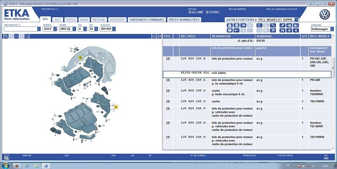337x169 pixels.
Task: Open the MARQUES Volkswagen dropdown
Action: pyautogui.click(x=332, y=29)
